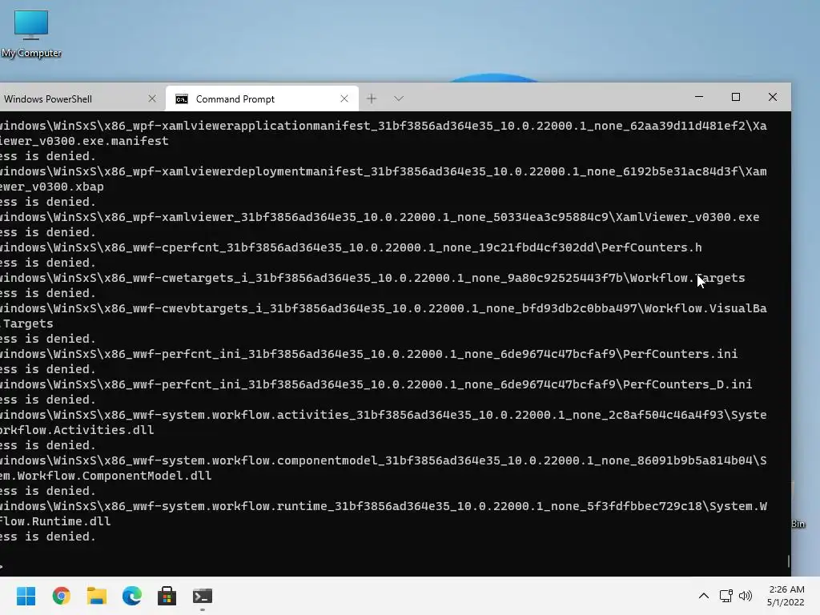The image size is (820, 615).
Task: Open network status tray icon
Action: click(x=726, y=596)
